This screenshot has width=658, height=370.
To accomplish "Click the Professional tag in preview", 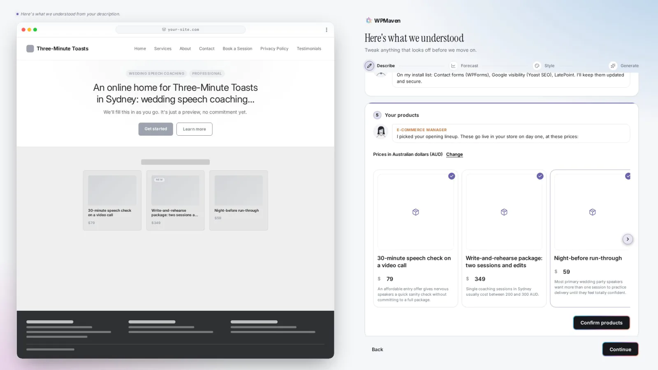I will click(x=207, y=74).
